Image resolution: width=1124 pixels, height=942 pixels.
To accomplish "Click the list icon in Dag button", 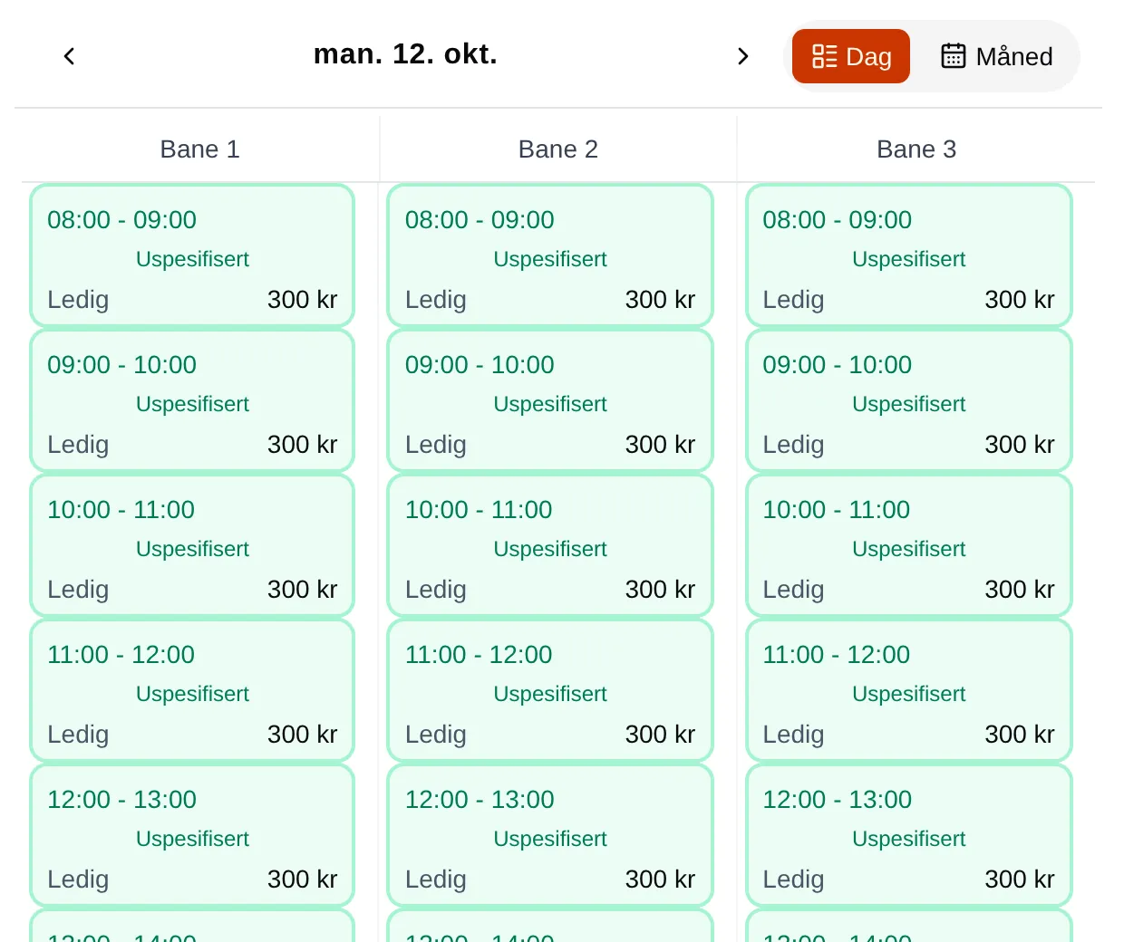I will pyautogui.click(x=824, y=56).
